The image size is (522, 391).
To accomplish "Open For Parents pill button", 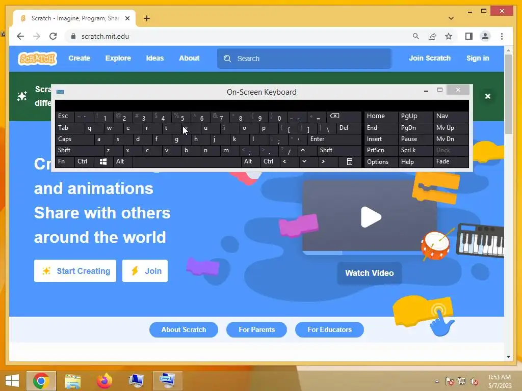I will pyautogui.click(x=257, y=329).
